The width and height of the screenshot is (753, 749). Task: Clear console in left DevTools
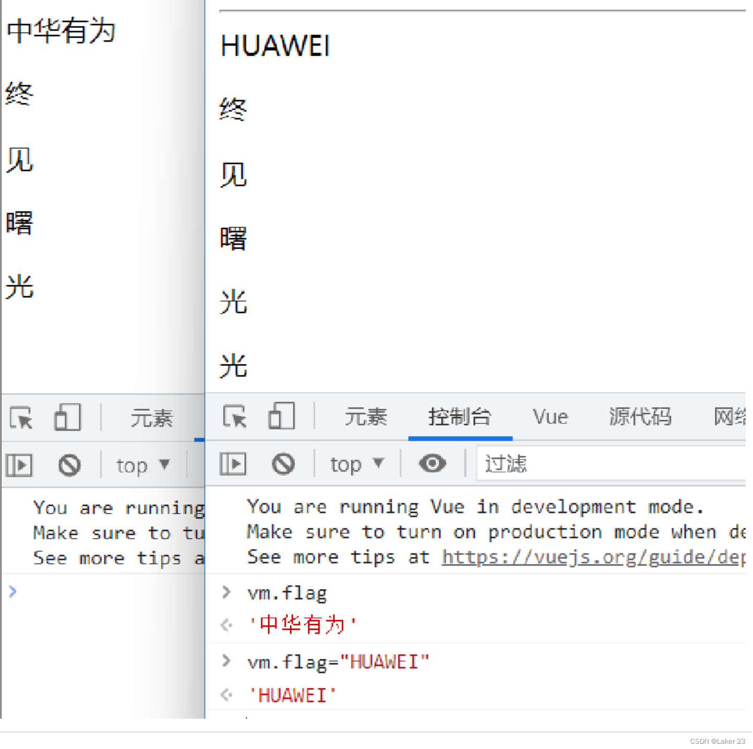point(70,465)
